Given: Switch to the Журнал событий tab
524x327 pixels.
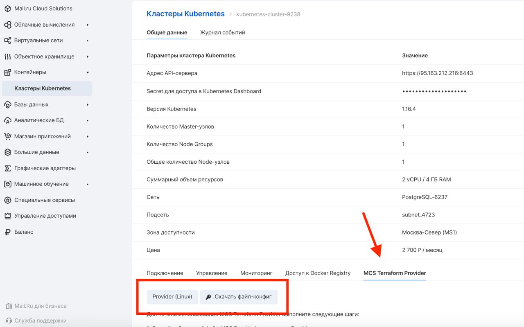Looking at the screenshot, I should click(222, 32).
